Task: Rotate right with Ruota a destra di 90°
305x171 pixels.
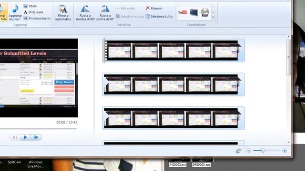Action: (x=105, y=13)
